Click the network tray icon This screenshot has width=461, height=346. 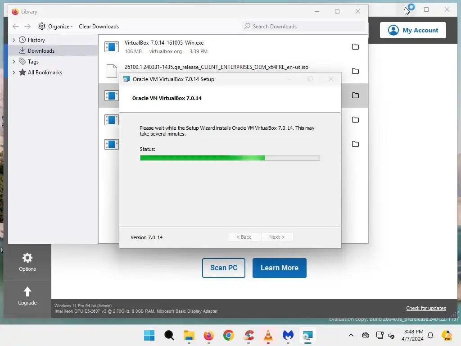[x=380, y=335]
